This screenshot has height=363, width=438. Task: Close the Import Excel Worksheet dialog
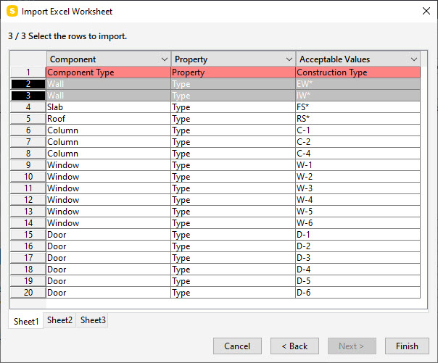pyautogui.click(x=426, y=11)
